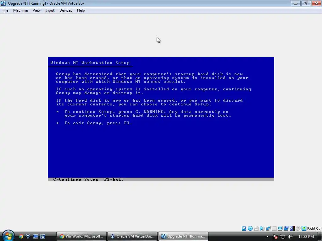Click the Right Ctrl host key label

314,228
